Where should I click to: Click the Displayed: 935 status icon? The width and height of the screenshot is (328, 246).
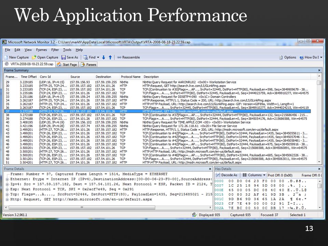[x=194, y=215]
